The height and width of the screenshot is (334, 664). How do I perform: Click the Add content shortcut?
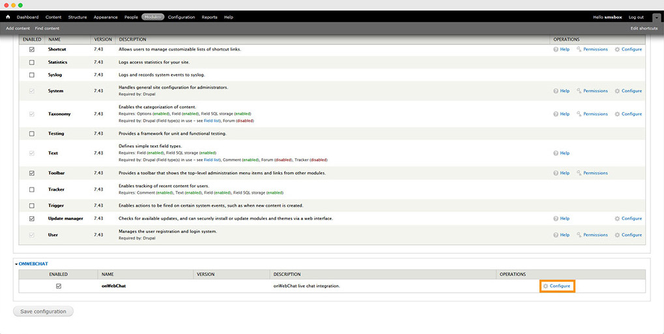coord(18,29)
